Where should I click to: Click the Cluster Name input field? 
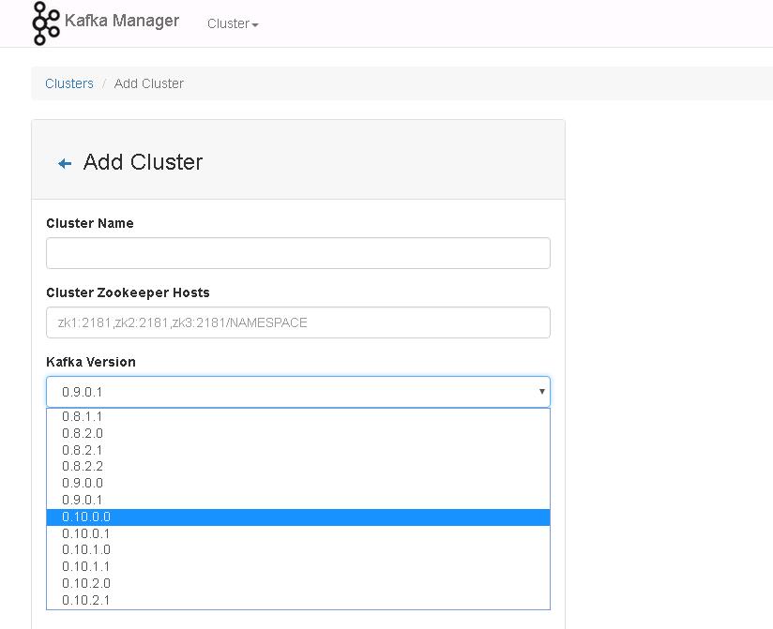[x=297, y=252]
